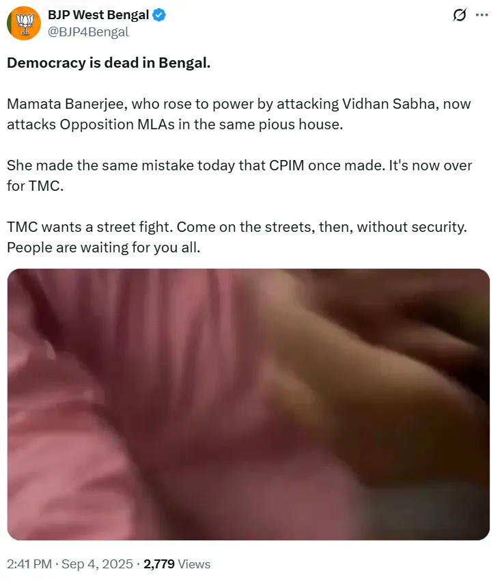Click the blue verified badge
Image resolution: width=502 pixels, height=582 pixels.
pos(159,15)
